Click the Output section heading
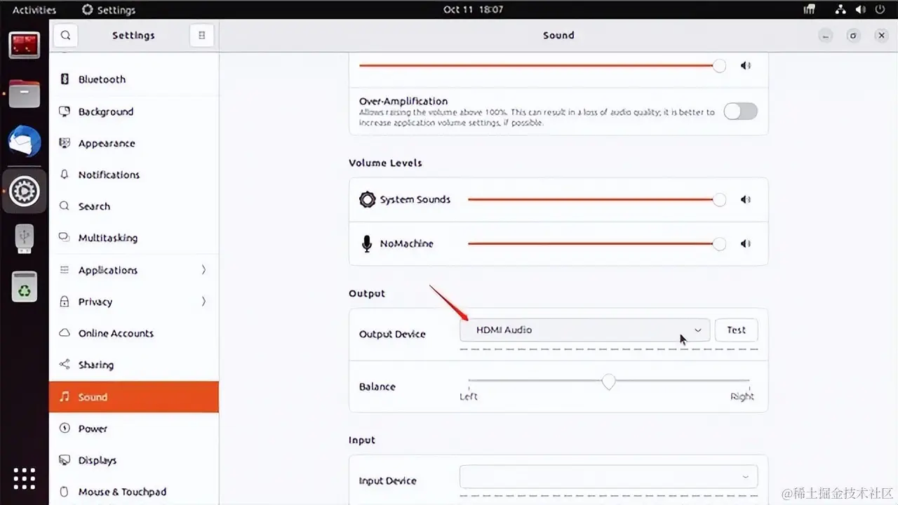 pos(367,293)
